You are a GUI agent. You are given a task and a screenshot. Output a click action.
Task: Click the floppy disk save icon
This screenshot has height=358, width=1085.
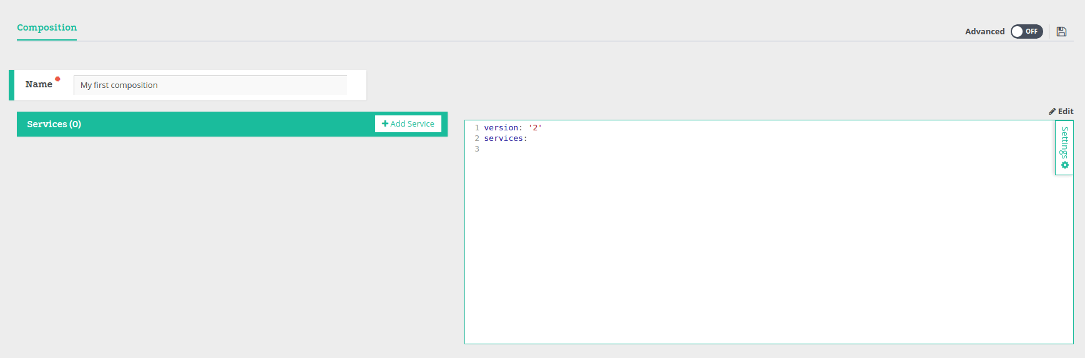1061,31
